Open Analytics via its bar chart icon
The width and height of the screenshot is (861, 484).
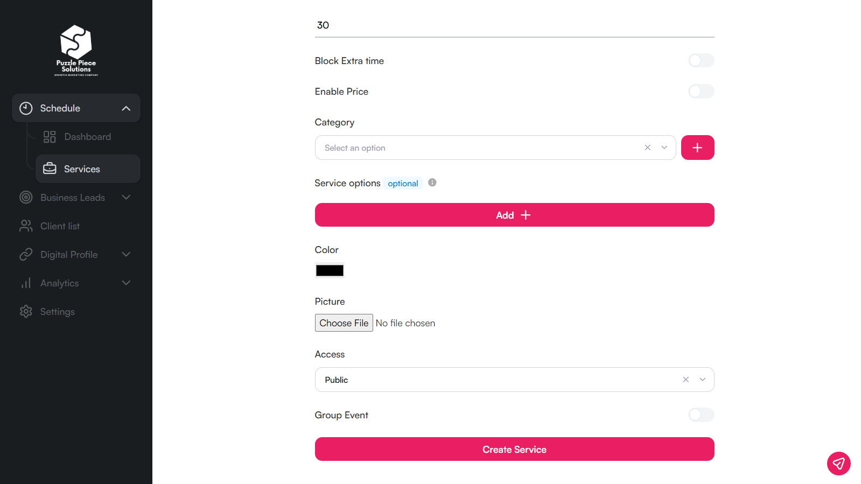[25, 283]
